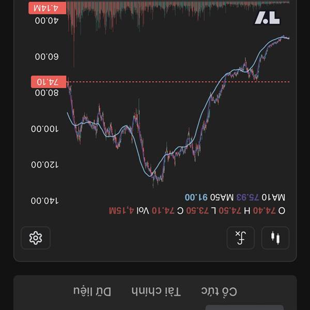
Task: Open the fx indicators menu
Action: click(x=241, y=238)
